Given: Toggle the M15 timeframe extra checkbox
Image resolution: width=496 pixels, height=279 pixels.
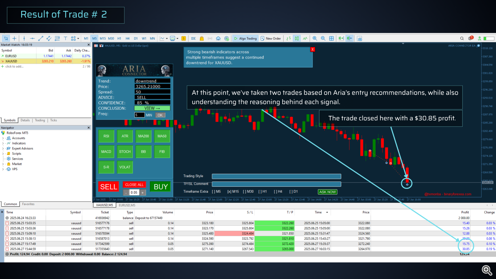Looking at the screenshot, I should (233, 191).
